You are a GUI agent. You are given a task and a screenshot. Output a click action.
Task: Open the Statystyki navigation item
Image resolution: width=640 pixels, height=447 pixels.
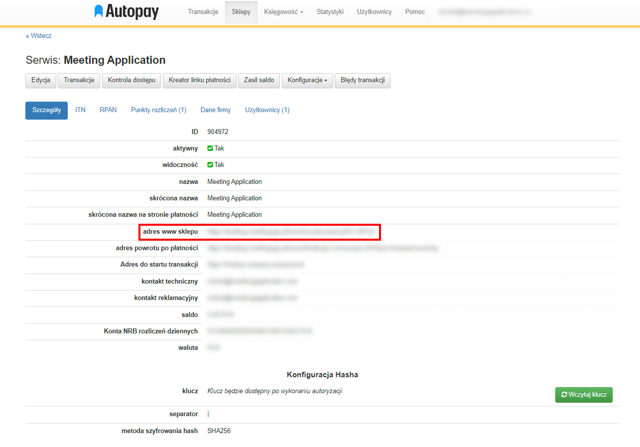(x=330, y=12)
